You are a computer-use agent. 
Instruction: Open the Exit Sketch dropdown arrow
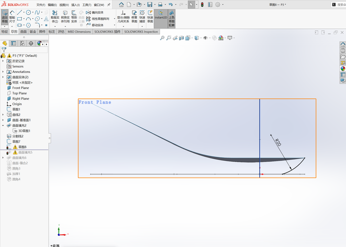pos(5,26)
